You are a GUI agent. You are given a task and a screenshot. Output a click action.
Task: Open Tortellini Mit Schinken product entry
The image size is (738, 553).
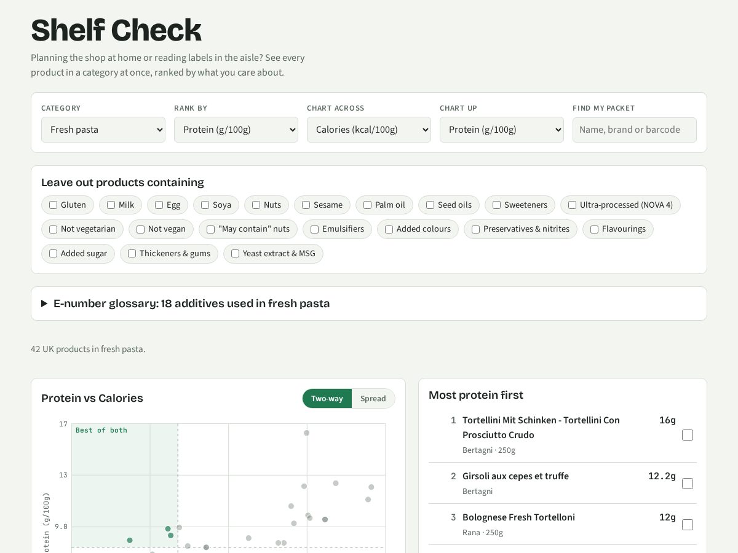(541, 428)
